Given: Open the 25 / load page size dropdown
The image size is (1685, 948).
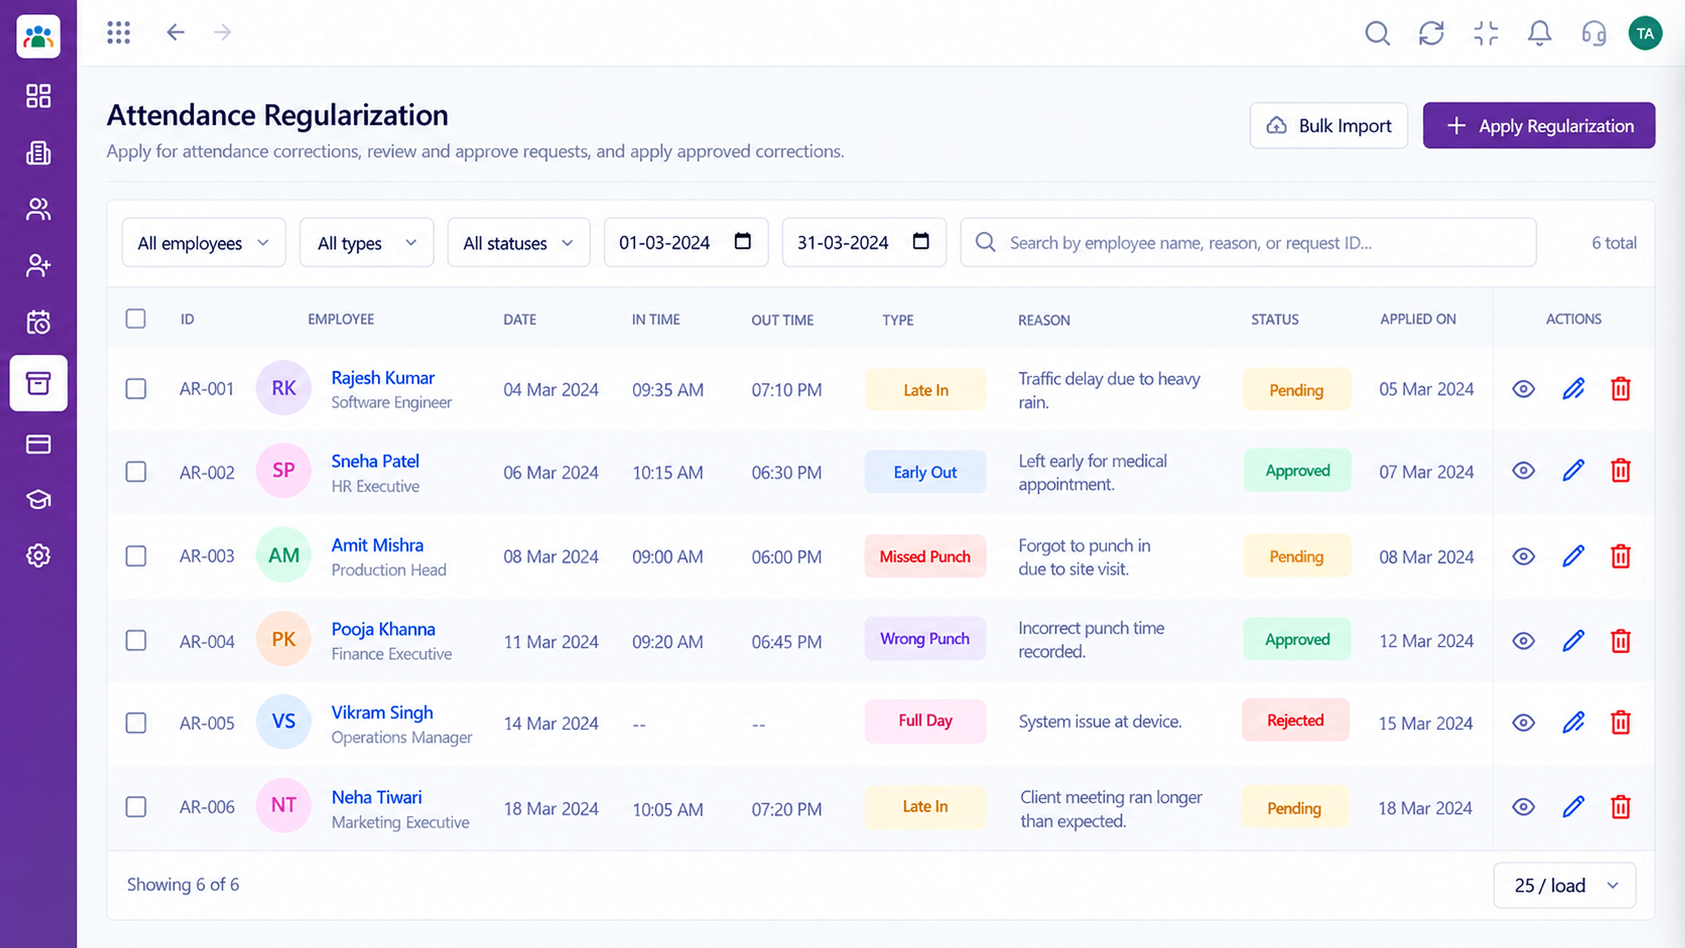Looking at the screenshot, I should (x=1565, y=885).
